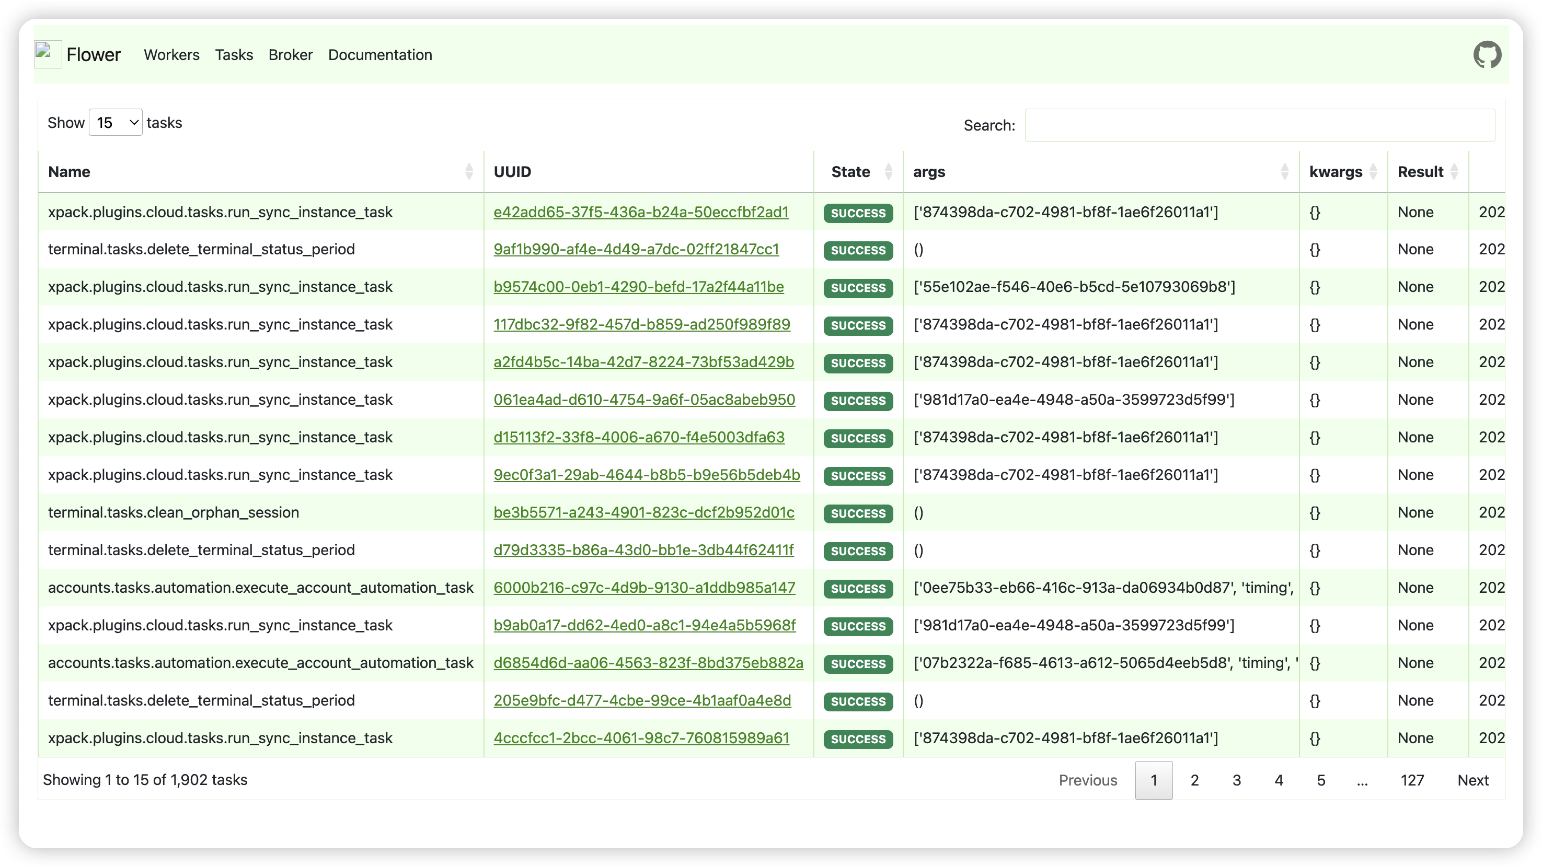Jump to last page 127

click(x=1412, y=780)
